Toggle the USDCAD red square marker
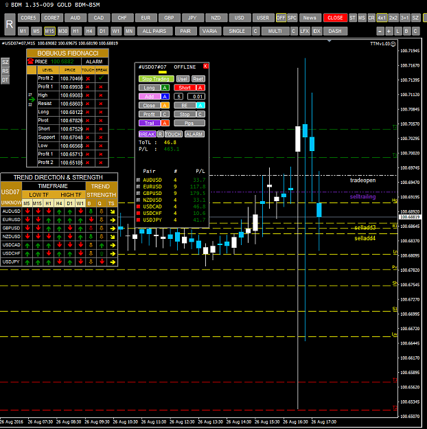Screen dimensions: 427x429 point(138,207)
